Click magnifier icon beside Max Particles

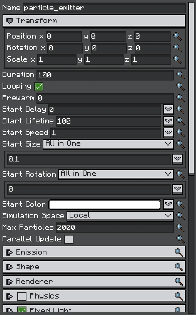[x=181, y=228]
